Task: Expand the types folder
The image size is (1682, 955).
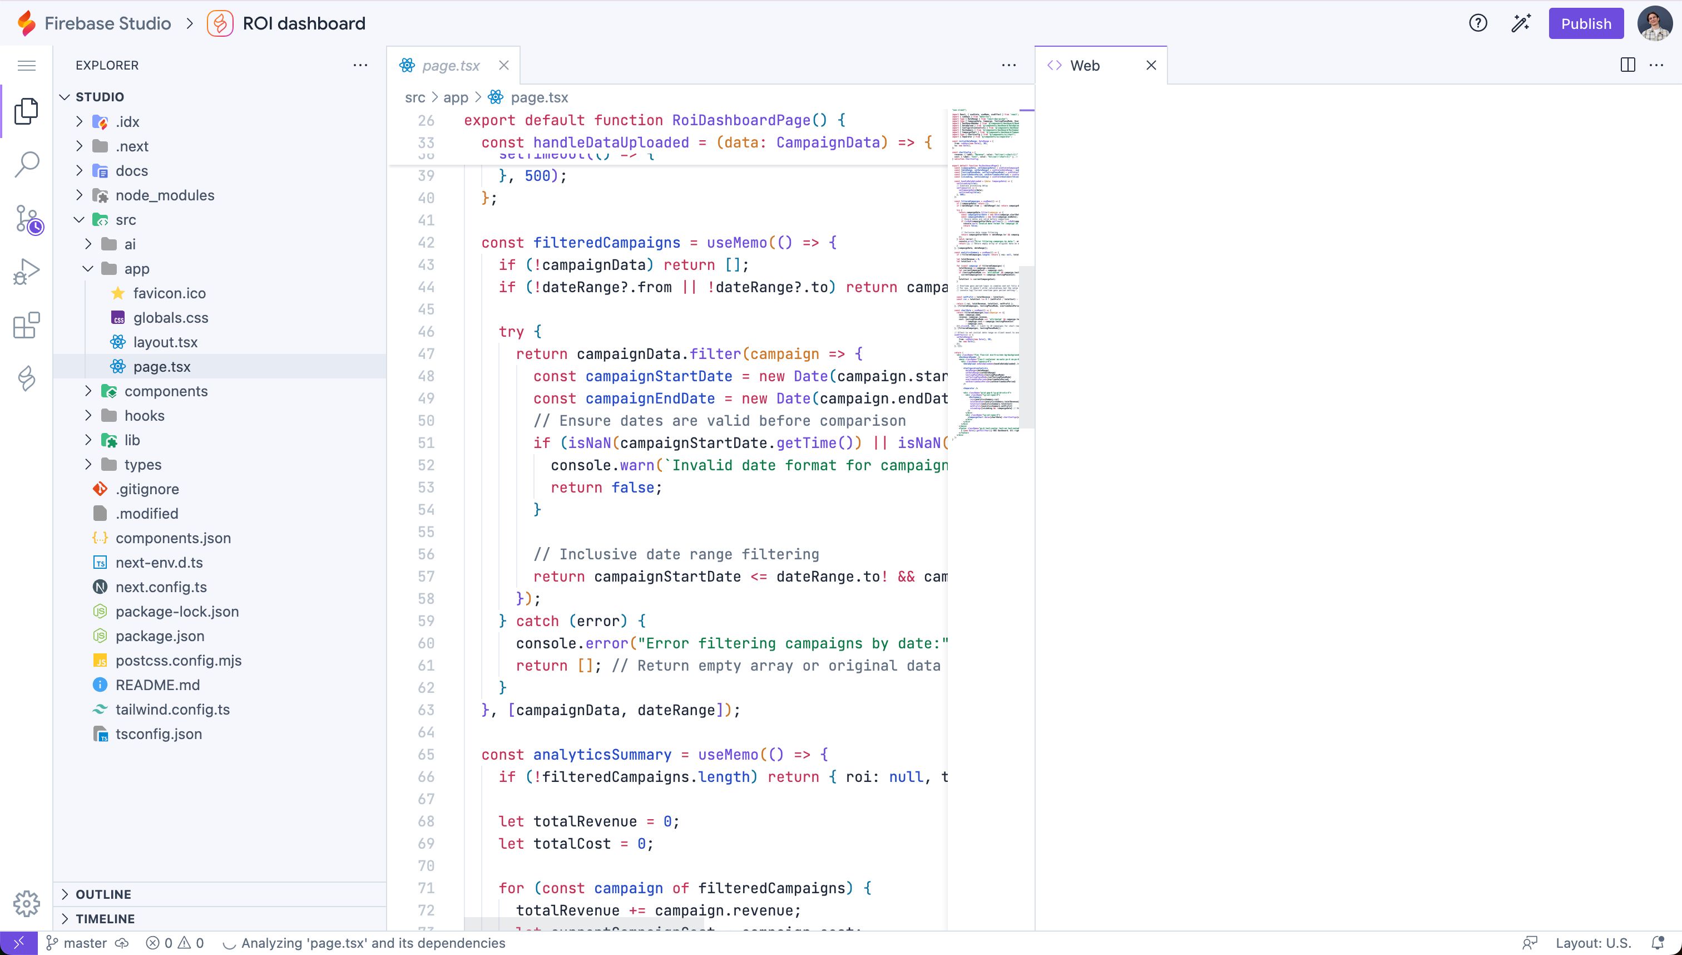Action: coord(88,464)
